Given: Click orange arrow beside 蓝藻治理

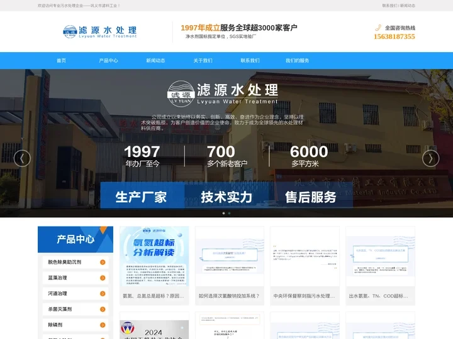Looking at the screenshot, I should click(x=103, y=278).
